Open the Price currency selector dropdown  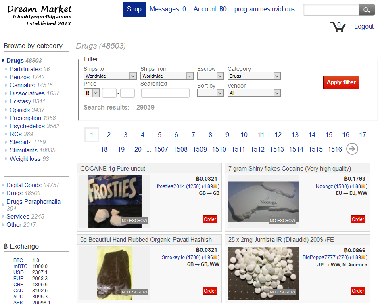pos(92,93)
